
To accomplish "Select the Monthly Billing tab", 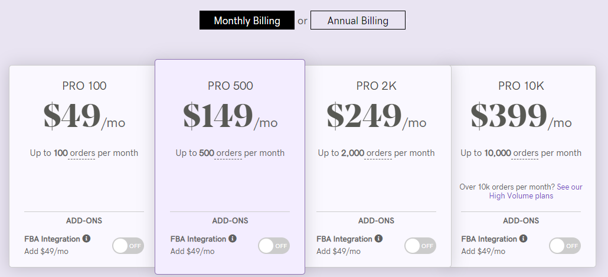I will [247, 21].
